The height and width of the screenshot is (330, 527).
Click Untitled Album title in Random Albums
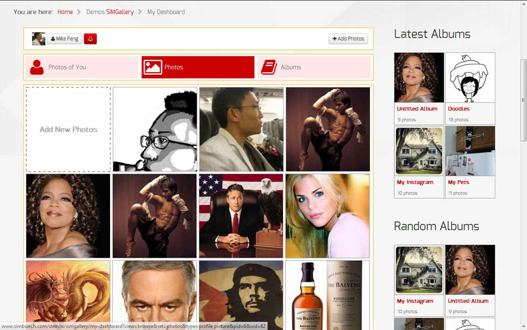[x=468, y=301]
